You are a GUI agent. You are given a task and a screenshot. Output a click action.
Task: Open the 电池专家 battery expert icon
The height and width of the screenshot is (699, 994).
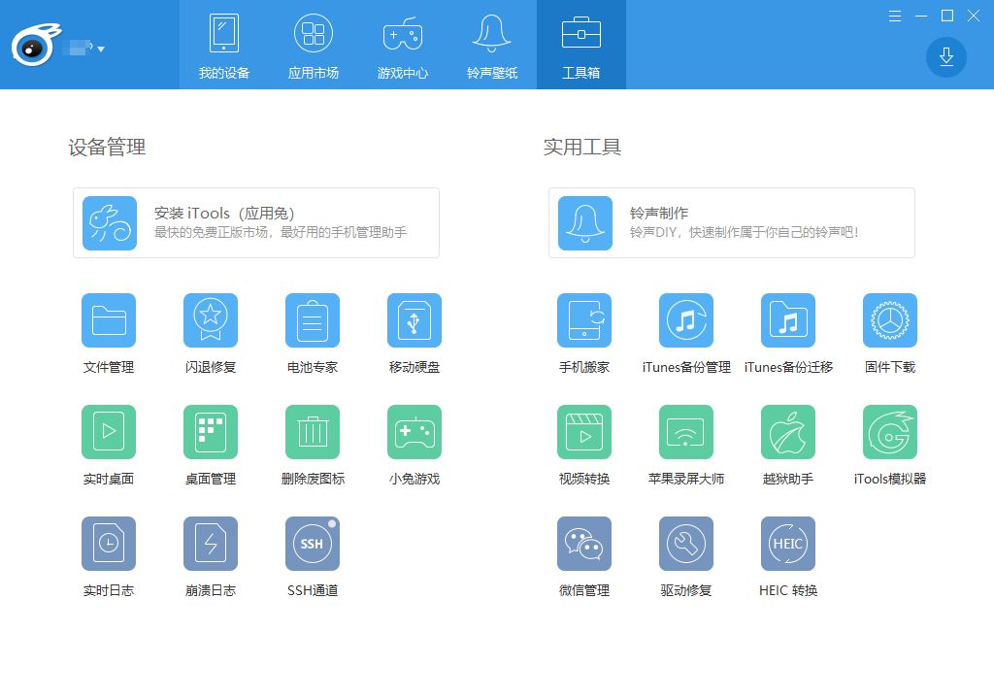313,321
